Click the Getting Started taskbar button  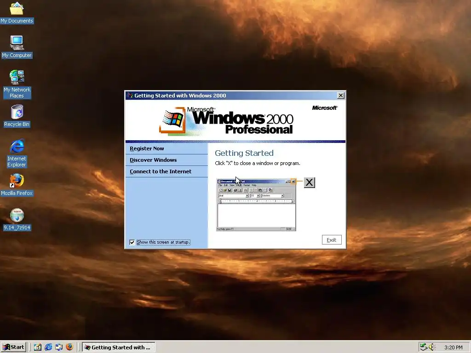[119, 347]
